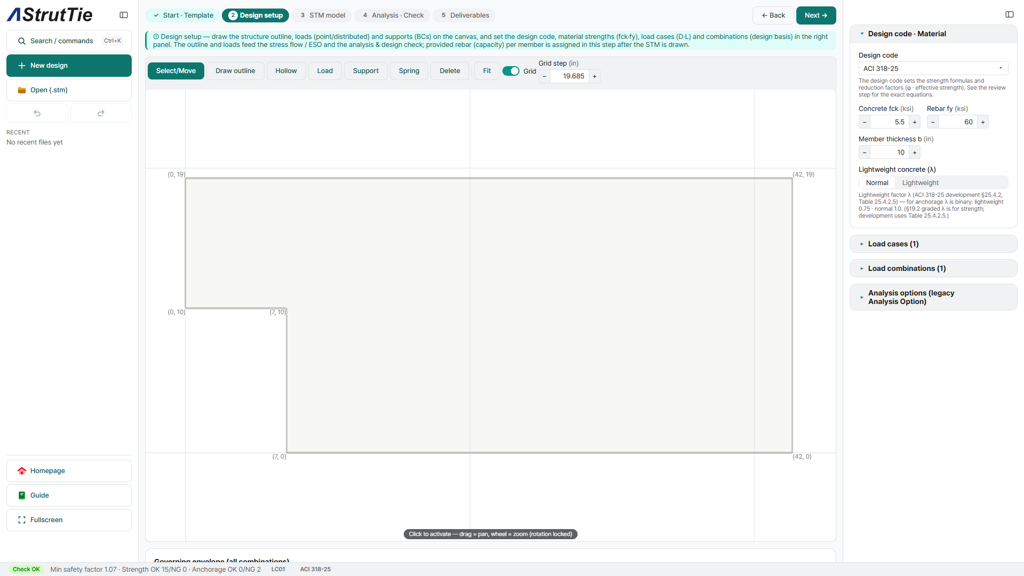This screenshot has width=1024, height=576.
Task: Increase the Grid step value
Action: point(595,76)
